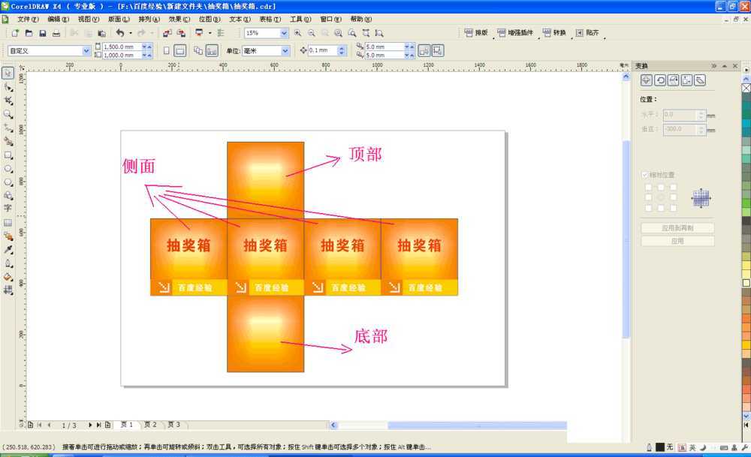Open the 自定义 paper size dropdown
Viewport: 751px width, 457px height.
click(86, 50)
